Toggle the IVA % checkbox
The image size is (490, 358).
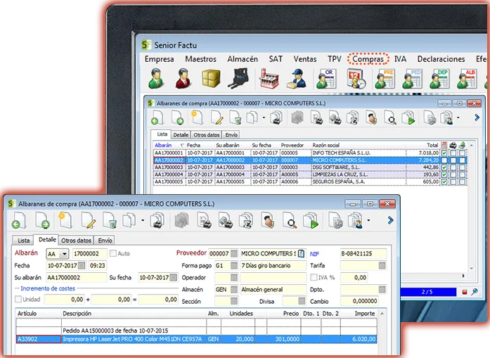[314, 277]
